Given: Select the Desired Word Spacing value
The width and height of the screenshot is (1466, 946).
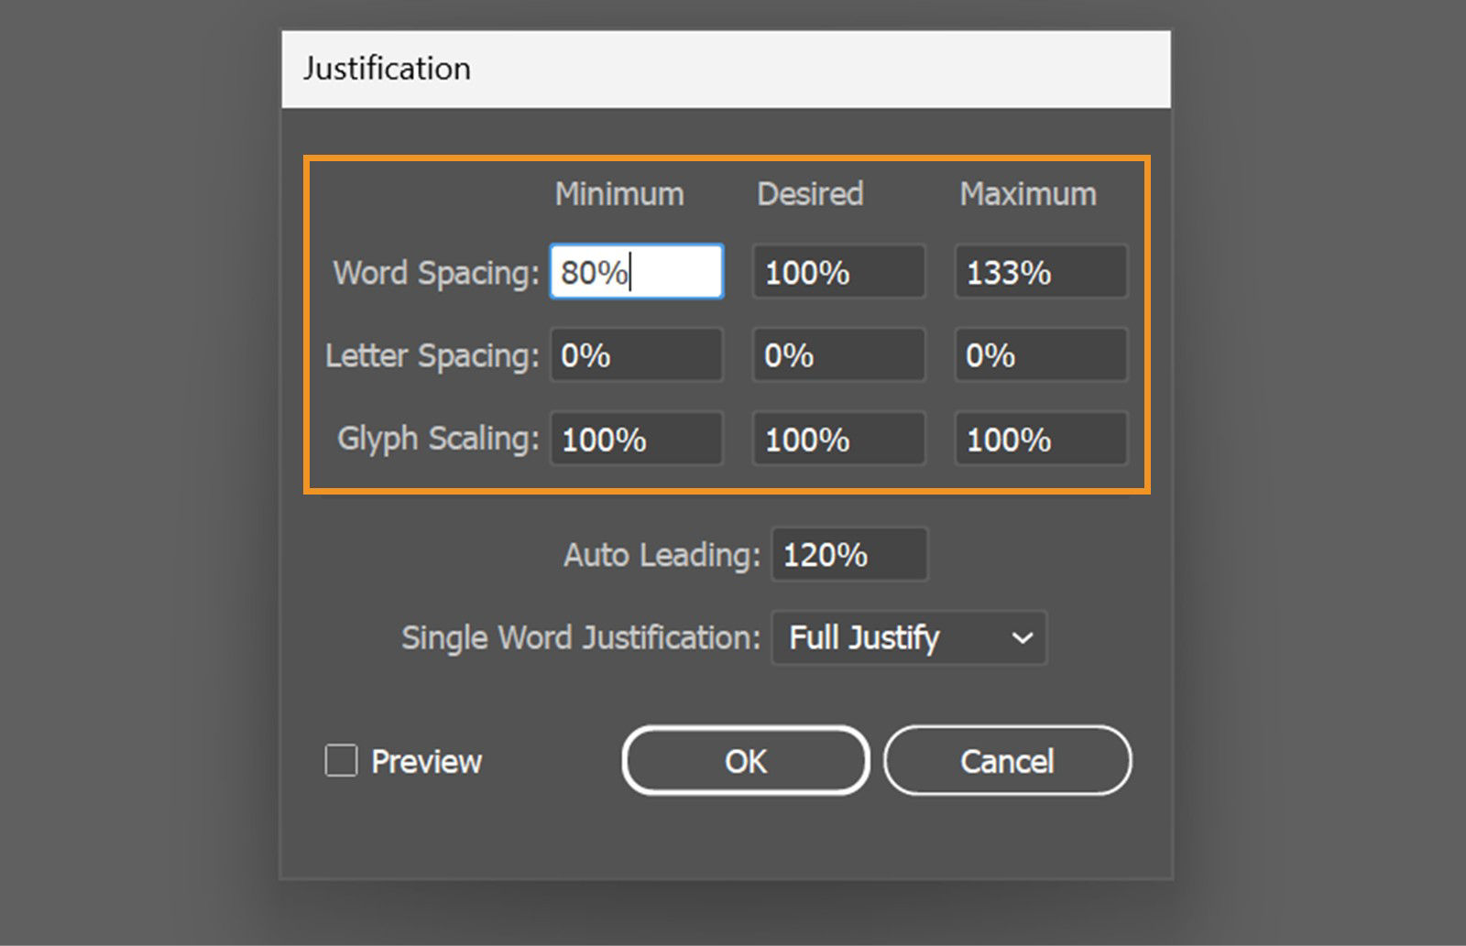Looking at the screenshot, I should (x=837, y=271).
